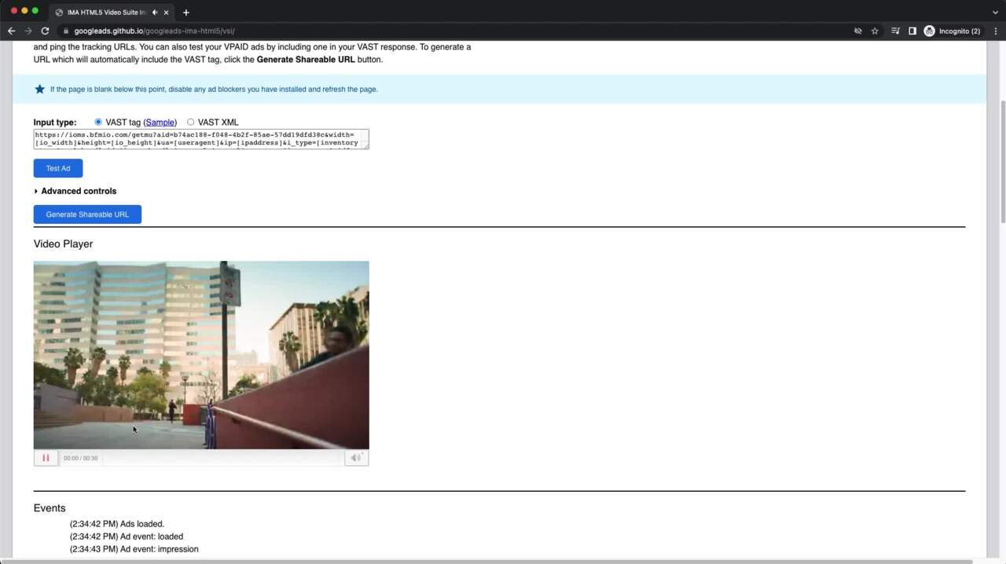Toggle the browser side panel
The width and height of the screenshot is (1006, 564).
click(x=912, y=31)
